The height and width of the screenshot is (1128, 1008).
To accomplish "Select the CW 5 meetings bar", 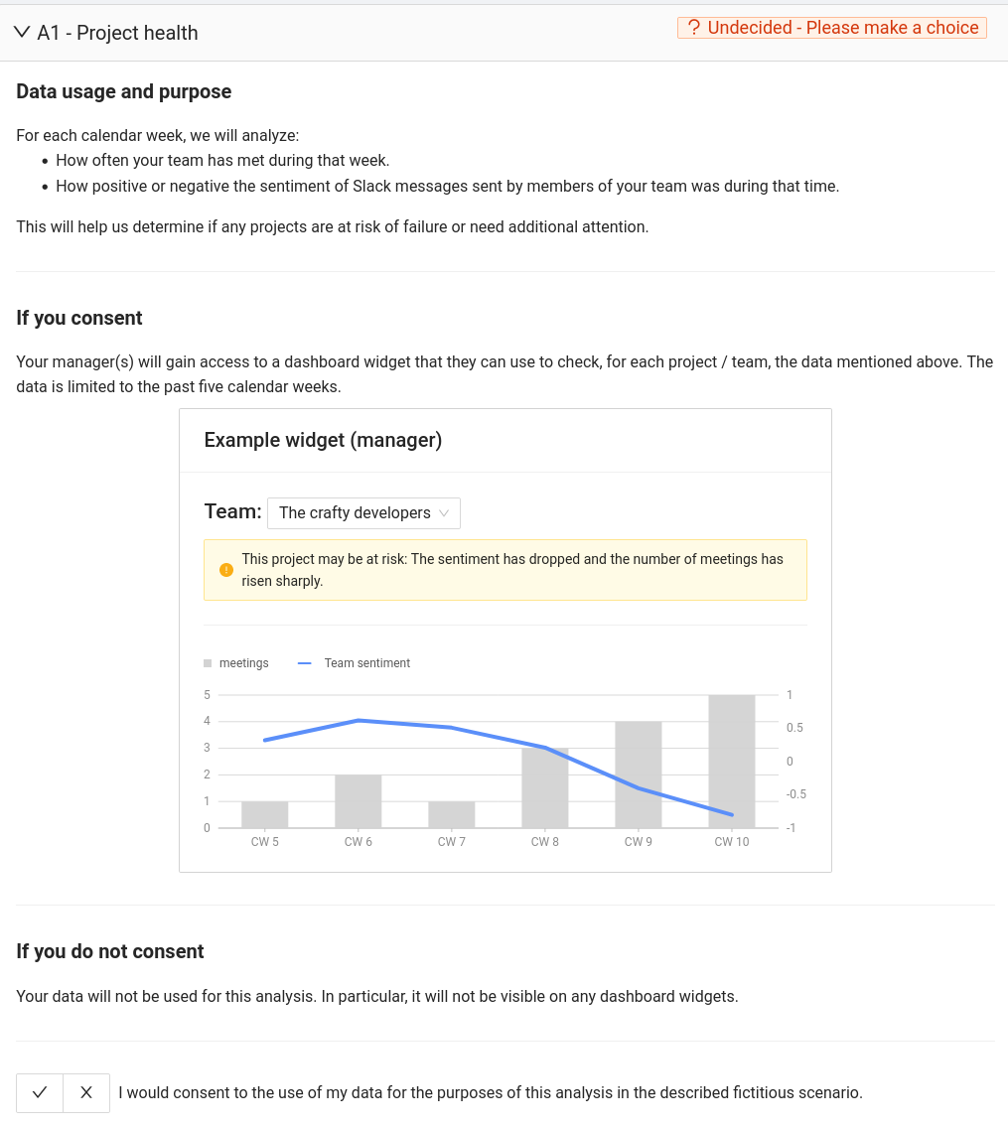I will [264, 814].
